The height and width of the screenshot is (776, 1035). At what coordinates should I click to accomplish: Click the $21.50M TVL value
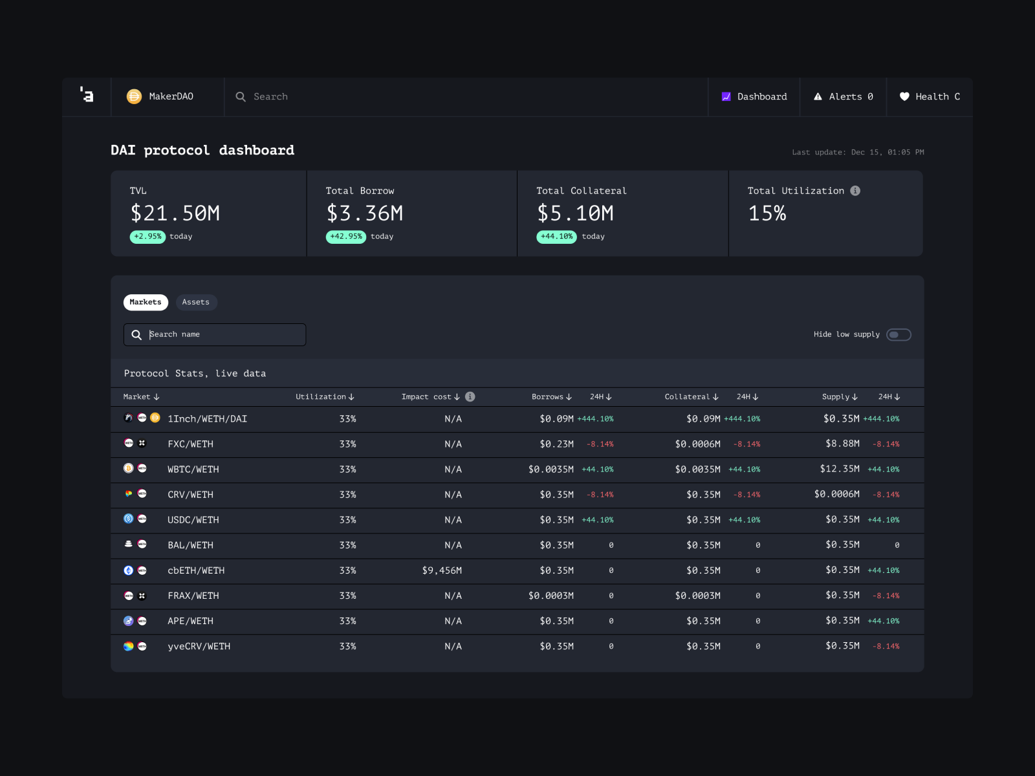(175, 213)
